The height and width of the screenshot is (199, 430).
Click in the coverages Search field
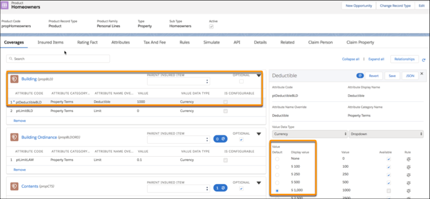coord(58,59)
